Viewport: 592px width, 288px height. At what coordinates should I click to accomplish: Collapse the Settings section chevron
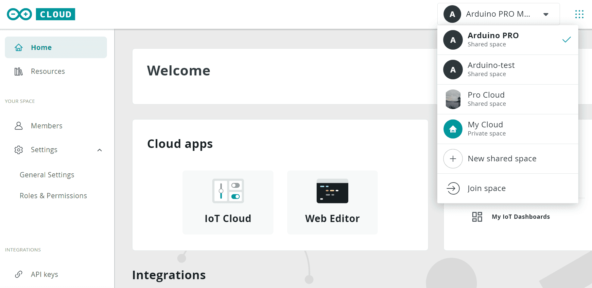point(100,150)
